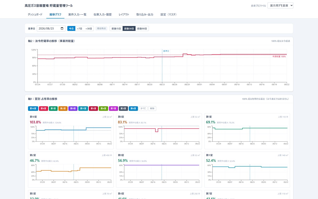The width and height of the screenshot is (318, 199).
Task: Click the 現在時点 badge
Action: (102, 29)
